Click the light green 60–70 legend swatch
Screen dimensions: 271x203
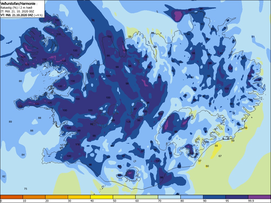147,197
